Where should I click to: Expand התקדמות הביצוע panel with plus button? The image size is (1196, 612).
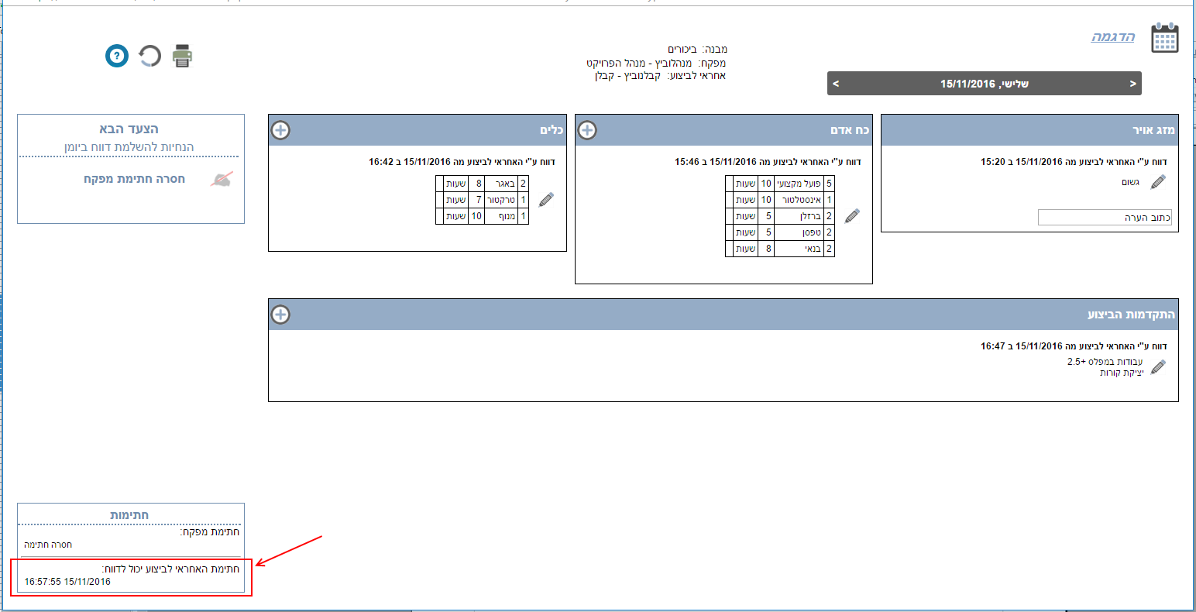coord(280,315)
